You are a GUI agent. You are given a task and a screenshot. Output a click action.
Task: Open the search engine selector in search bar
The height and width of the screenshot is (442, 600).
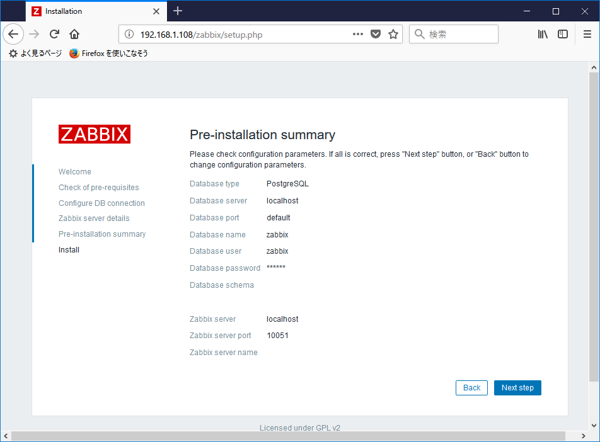pyautogui.click(x=420, y=34)
